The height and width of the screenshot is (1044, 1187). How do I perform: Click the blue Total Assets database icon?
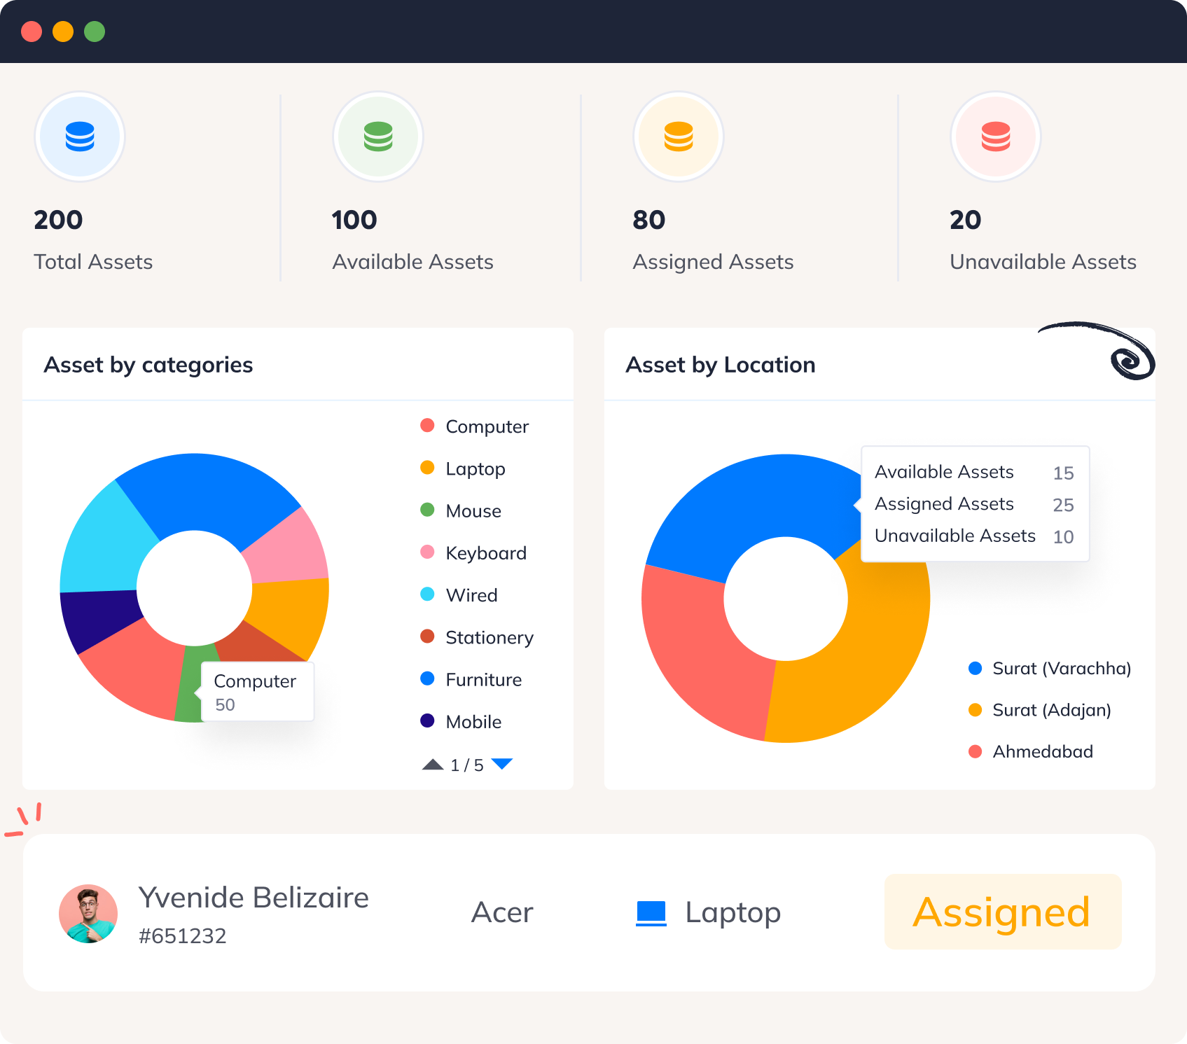[79, 137]
